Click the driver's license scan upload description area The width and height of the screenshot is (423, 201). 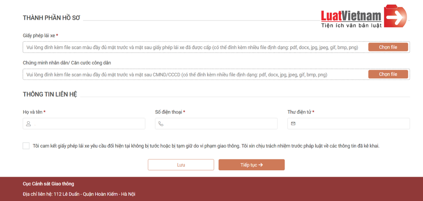[x=192, y=47]
